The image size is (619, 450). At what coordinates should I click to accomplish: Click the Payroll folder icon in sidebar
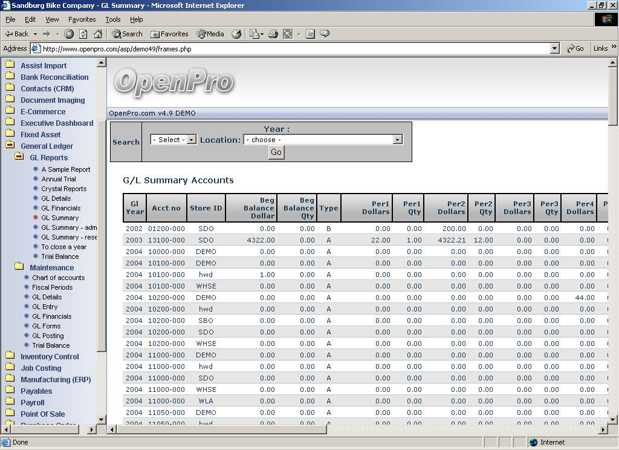(10, 402)
